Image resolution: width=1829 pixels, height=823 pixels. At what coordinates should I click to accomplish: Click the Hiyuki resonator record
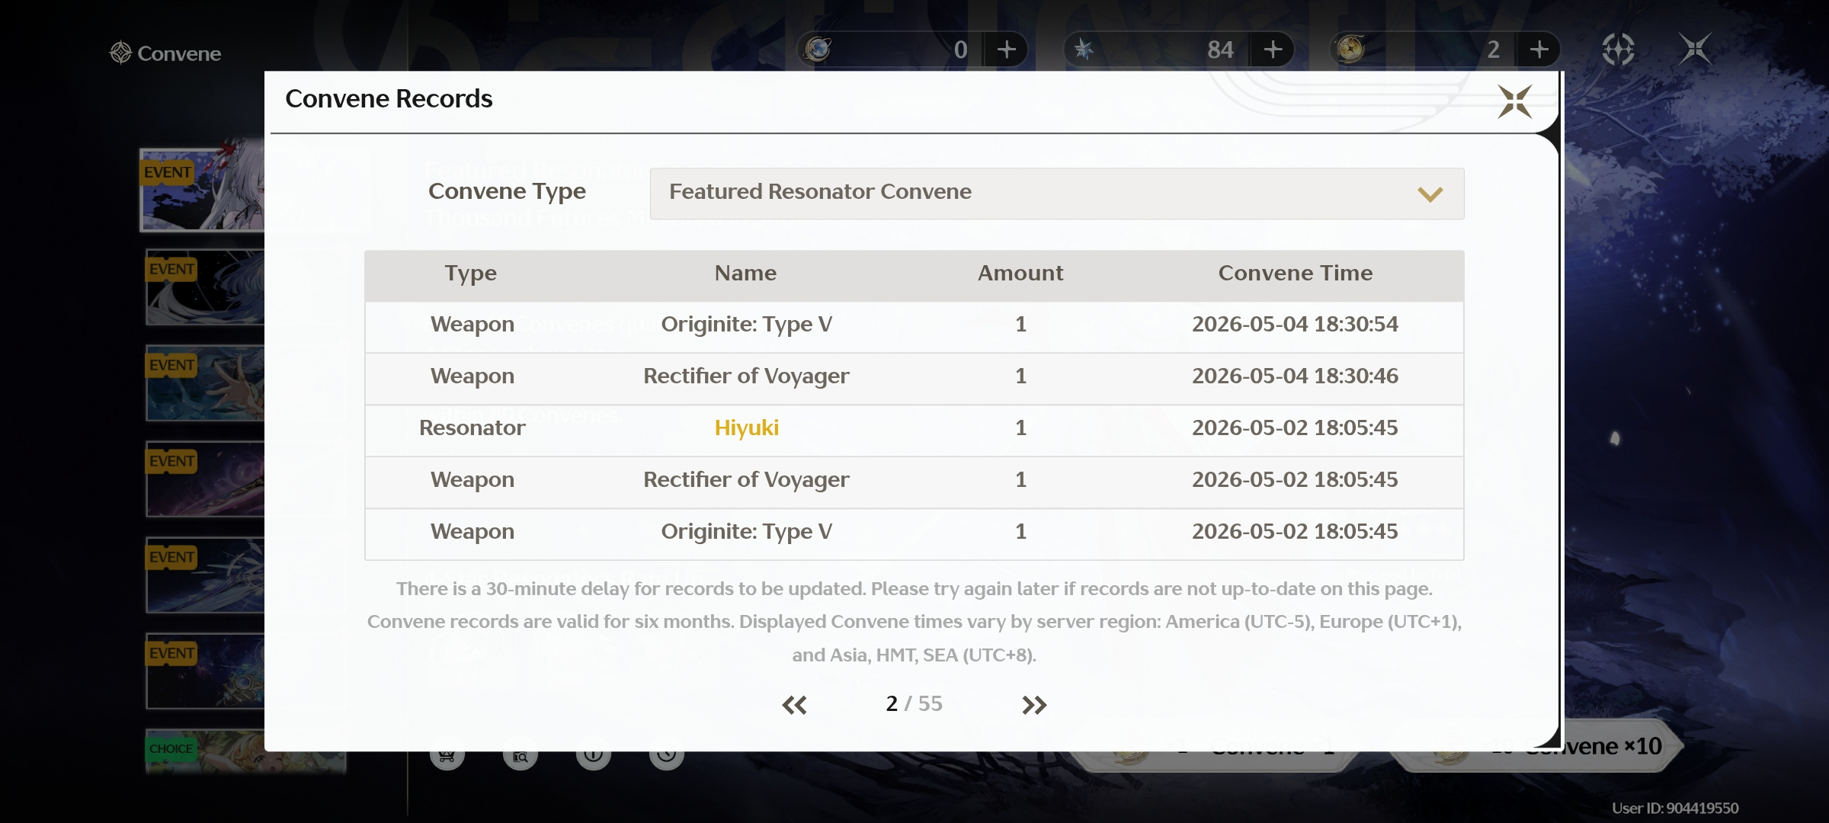[746, 428]
